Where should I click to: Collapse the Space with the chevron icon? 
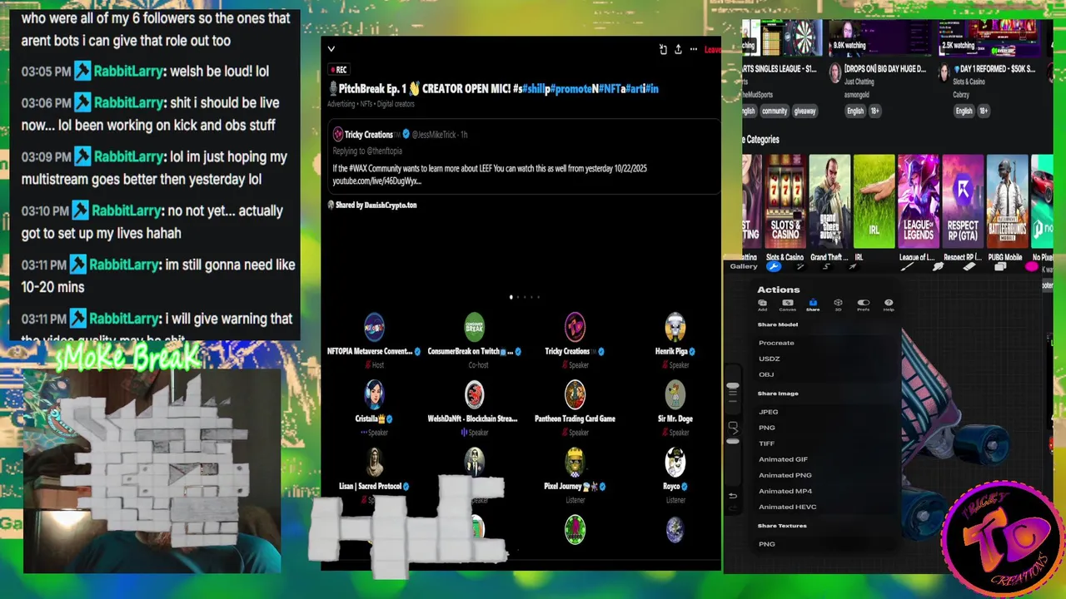pos(331,49)
